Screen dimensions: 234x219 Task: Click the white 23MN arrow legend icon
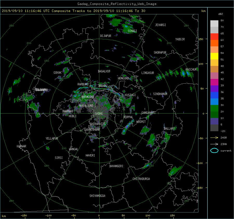214,144
